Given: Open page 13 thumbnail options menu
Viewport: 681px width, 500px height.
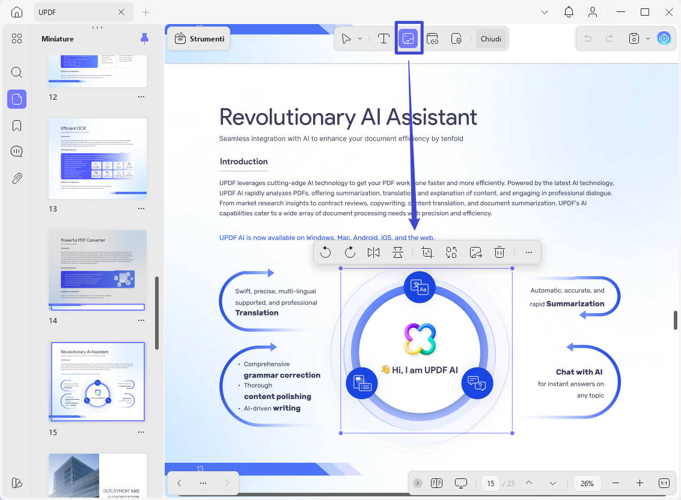Looking at the screenshot, I should tap(141, 208).
